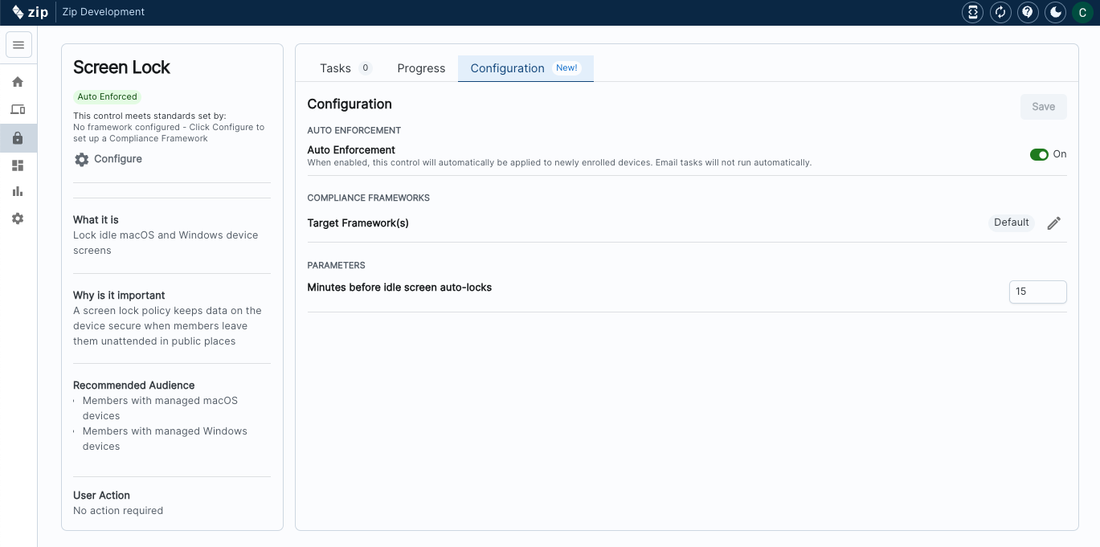
Task: Switch to the Tasks tab
Action: (x=336, y=68)
